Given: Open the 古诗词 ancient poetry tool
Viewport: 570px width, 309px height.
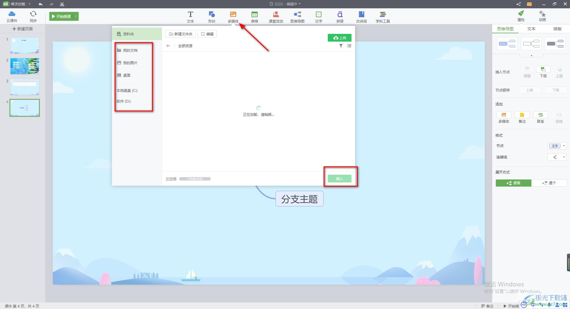Looking at the screenshot, I should (x=361, y=17).
